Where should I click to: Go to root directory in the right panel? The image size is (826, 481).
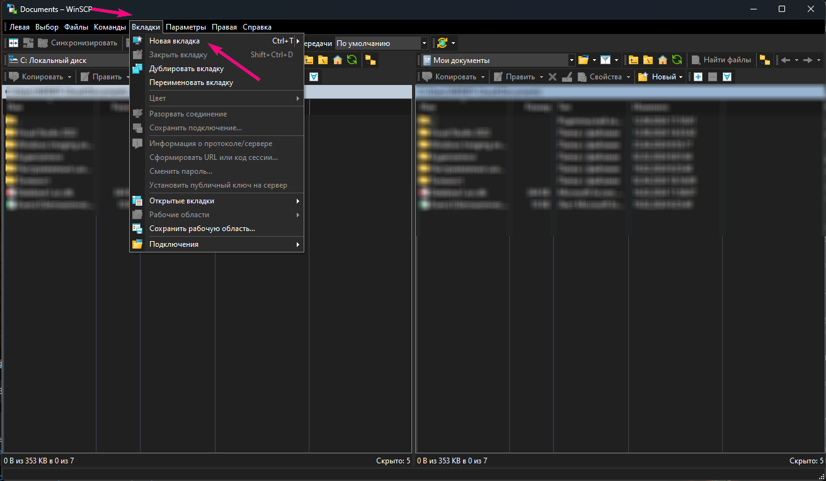tap(648, 60)
